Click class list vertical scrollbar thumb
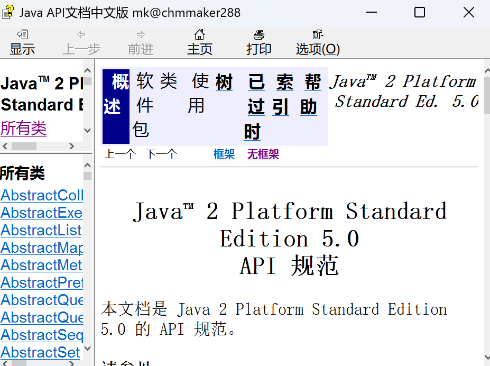 coord(88,176)
